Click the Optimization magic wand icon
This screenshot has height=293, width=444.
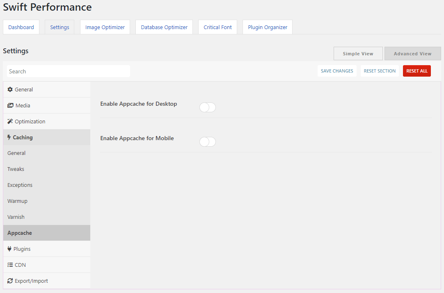click(x=10, y=121)
